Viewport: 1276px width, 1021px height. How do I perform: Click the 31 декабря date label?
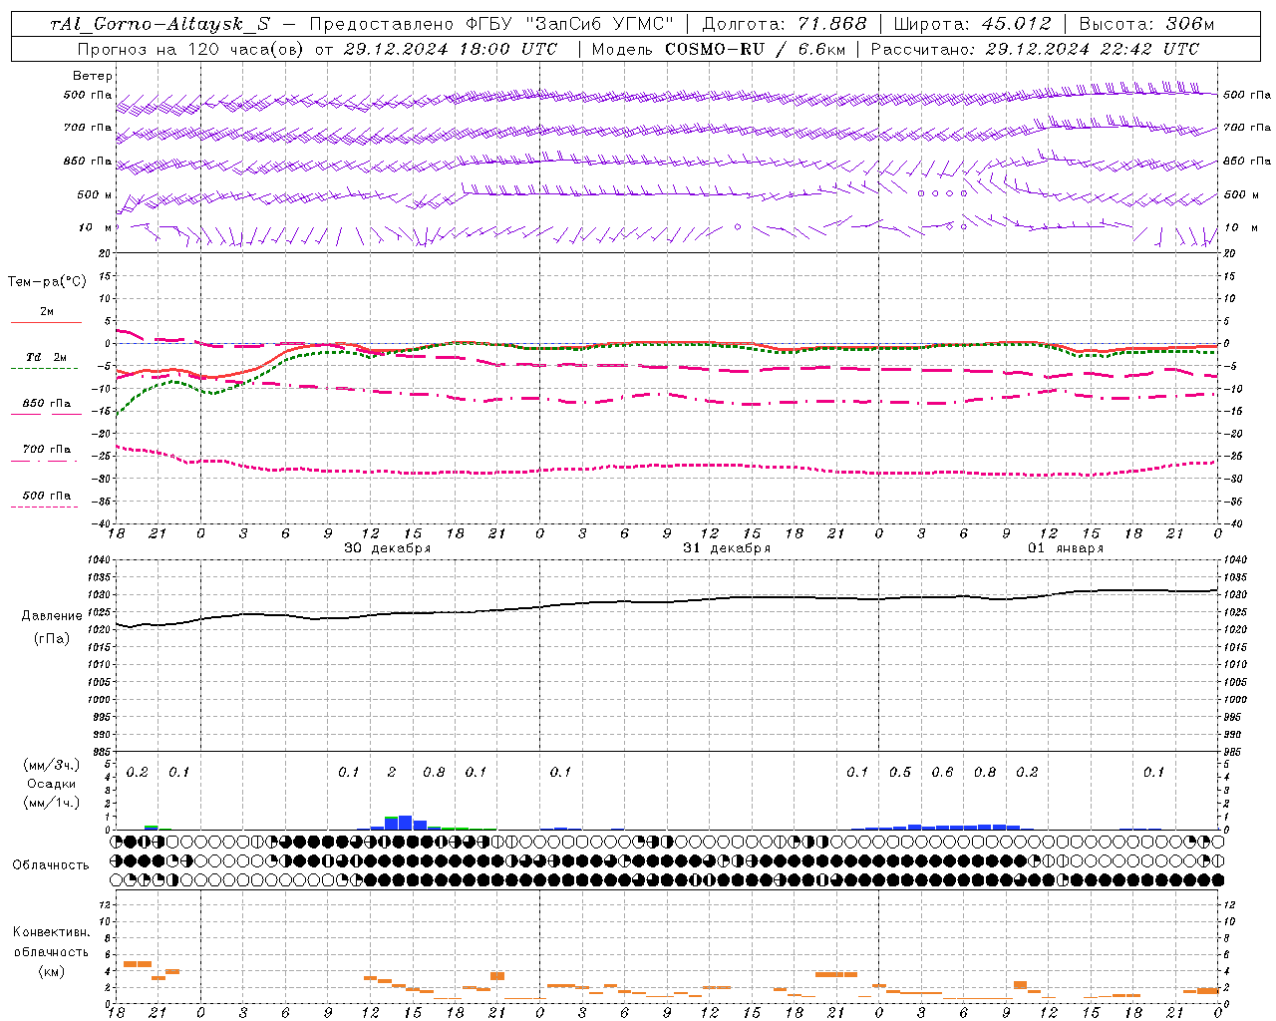click(x=727, y=548)
